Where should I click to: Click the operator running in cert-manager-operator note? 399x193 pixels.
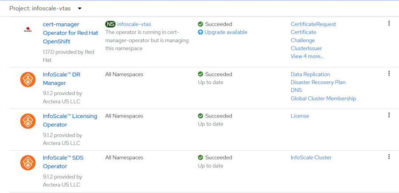pos(147,40)
